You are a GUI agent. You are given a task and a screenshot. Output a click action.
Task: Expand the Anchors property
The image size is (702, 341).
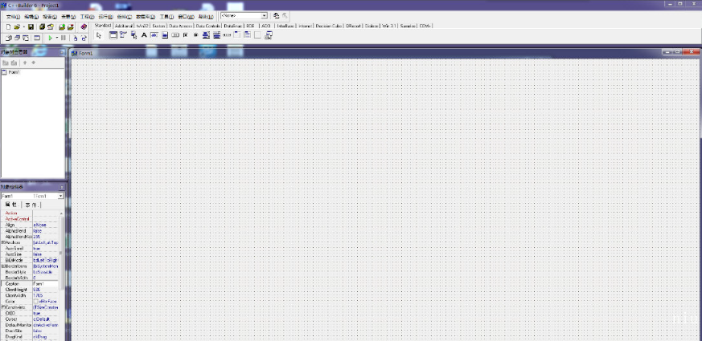[2, 242]
